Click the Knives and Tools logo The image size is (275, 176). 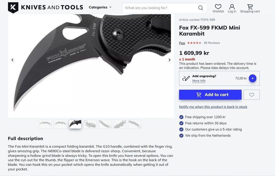pos(45,7)
